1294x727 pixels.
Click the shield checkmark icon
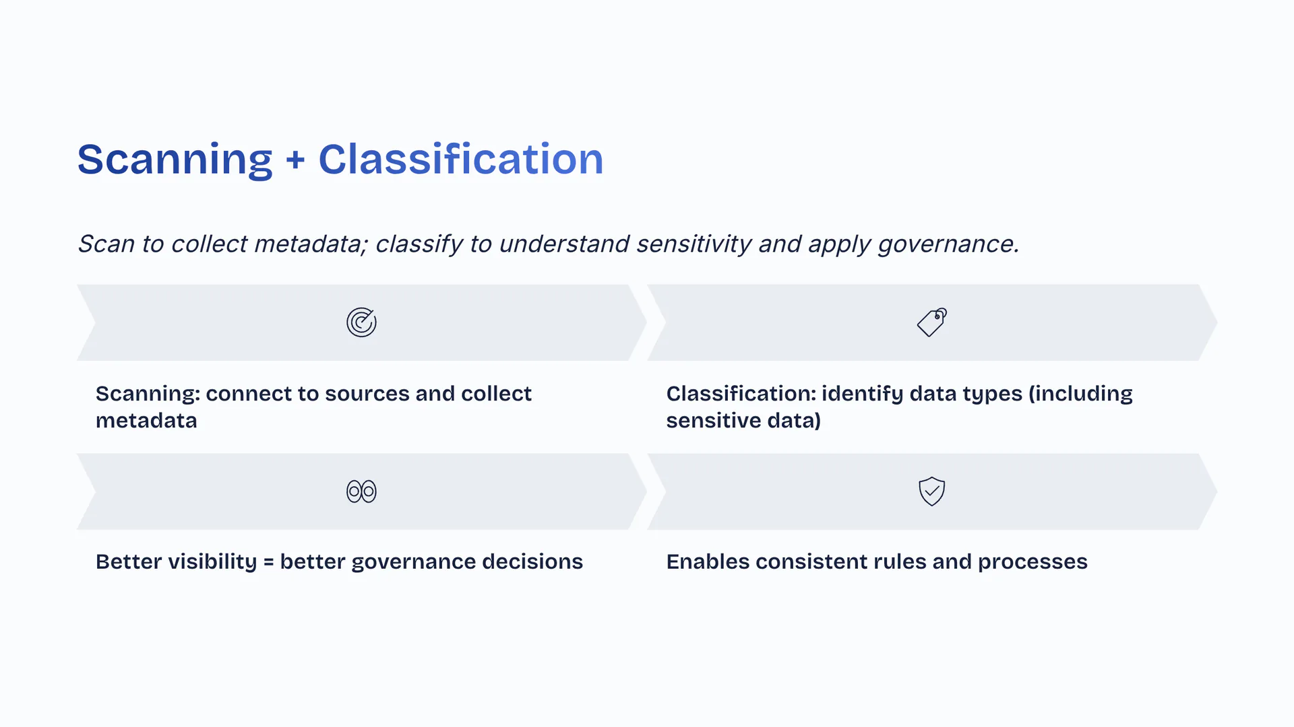[x=932, y=491]
